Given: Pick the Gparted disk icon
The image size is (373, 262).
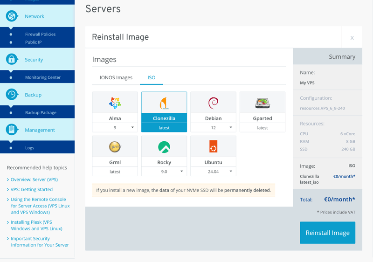Looking at the screenshot, I should click(262, 103).
